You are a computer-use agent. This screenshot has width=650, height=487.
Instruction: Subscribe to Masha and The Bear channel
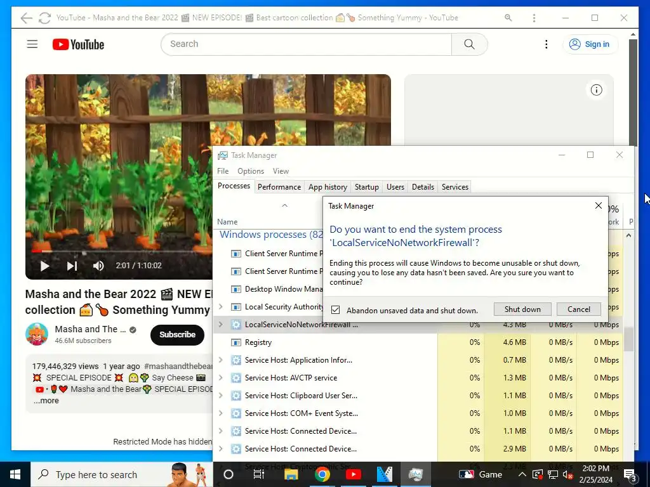[x=177, y=335]
